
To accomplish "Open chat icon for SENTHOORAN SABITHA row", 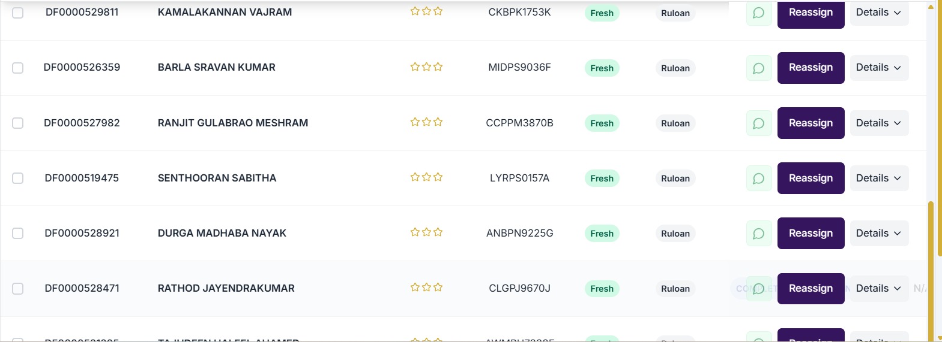I will 759,178.
